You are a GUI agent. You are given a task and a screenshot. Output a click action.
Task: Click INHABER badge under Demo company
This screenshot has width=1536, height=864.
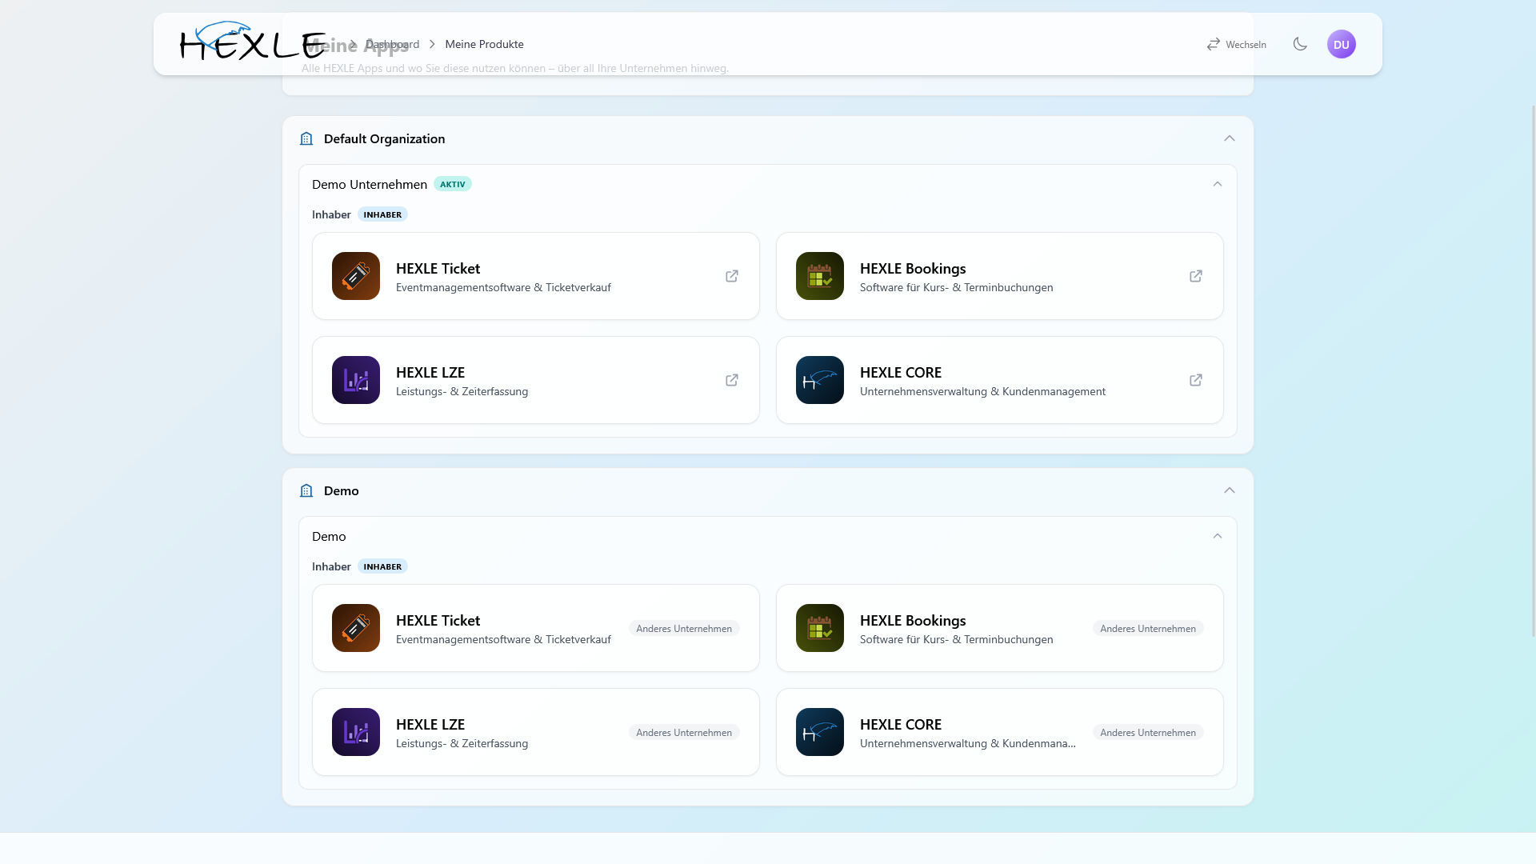tap(382, 566)
